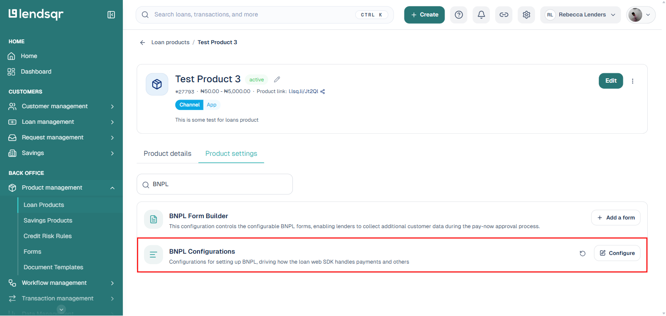Image resolution: width=666 pixels, height=316 pixels.
Task: Switch to Product details tab
Action: (167, 153)
